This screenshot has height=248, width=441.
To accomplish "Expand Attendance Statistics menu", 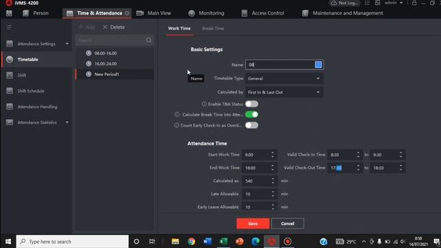I will tap(37, 123).
